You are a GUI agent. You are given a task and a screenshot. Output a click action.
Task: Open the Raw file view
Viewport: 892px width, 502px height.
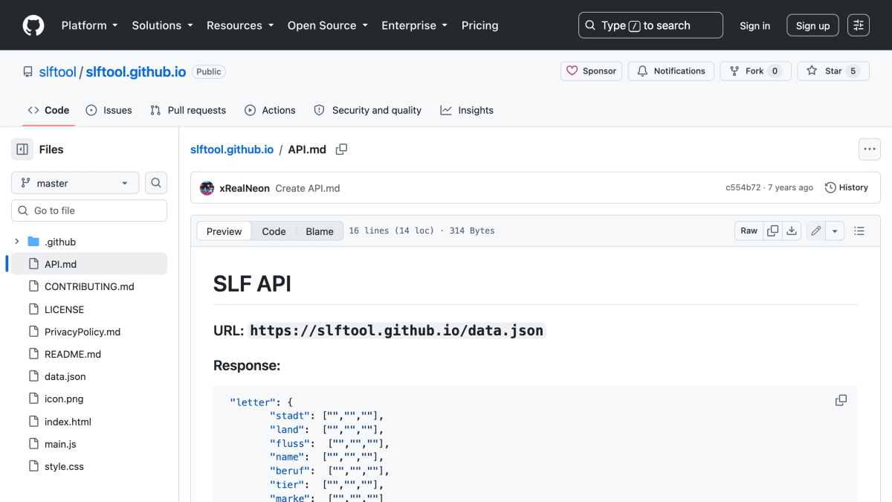(749, 231)
